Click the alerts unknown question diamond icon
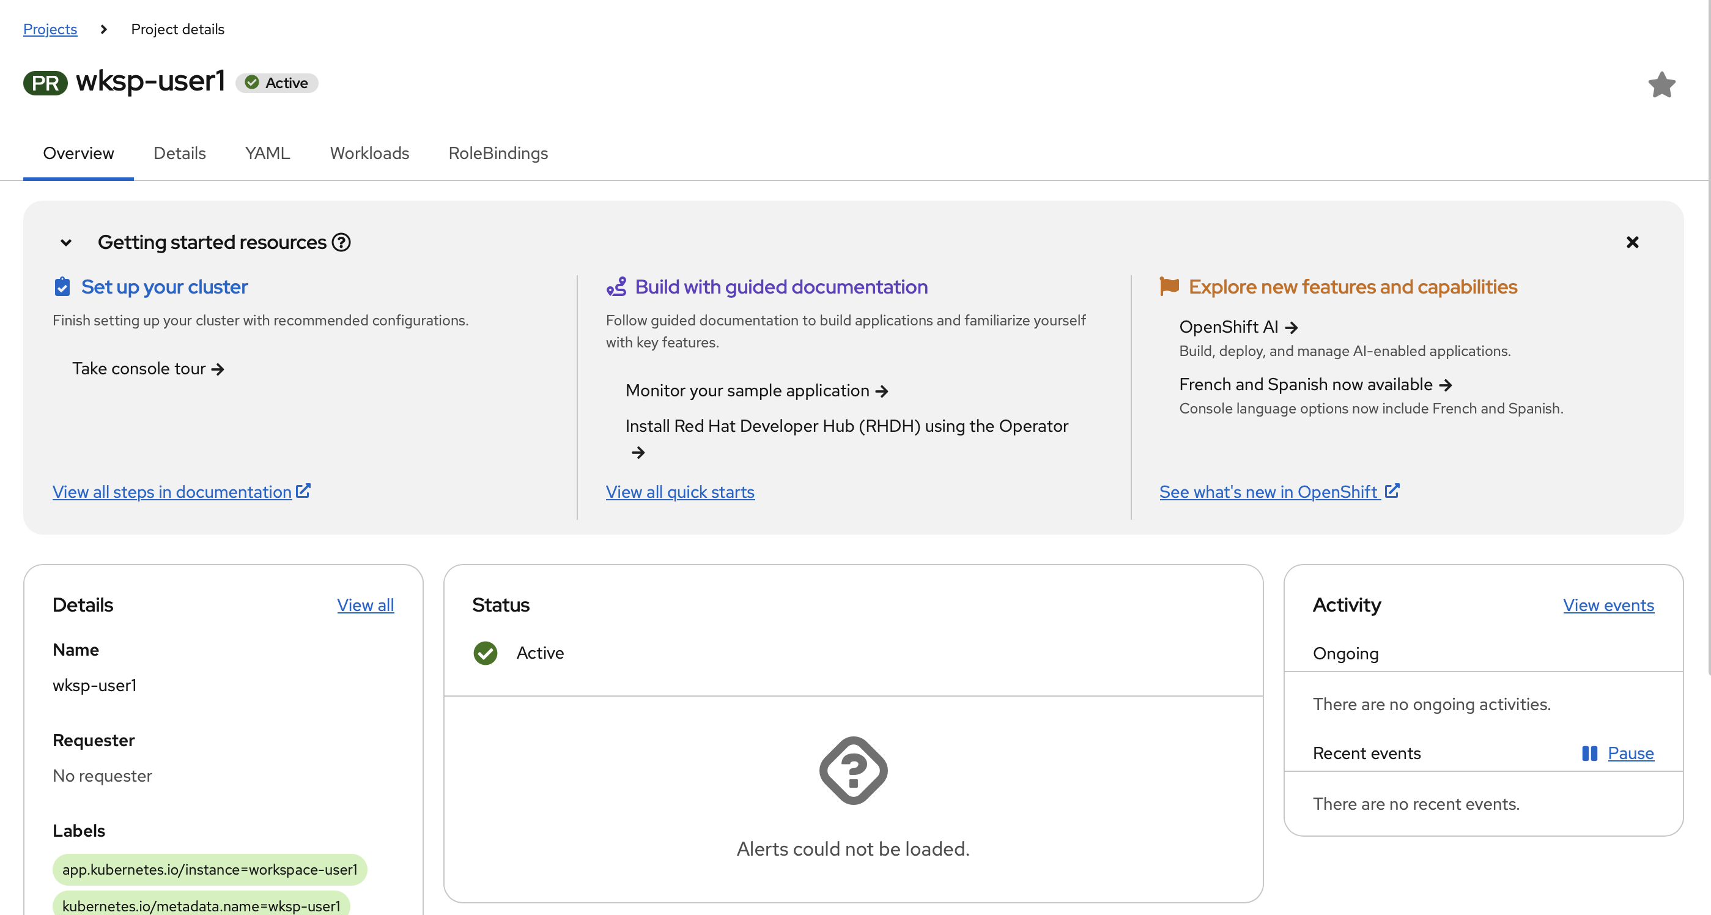 pos(853,770)
